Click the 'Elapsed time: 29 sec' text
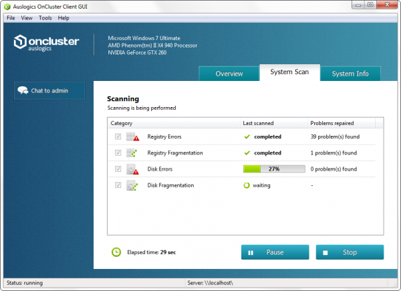 pos(152,252)
